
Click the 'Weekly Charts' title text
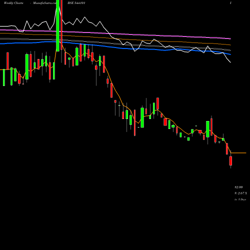(13, 3)
